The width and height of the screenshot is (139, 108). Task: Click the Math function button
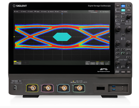[x=118, y=57]
